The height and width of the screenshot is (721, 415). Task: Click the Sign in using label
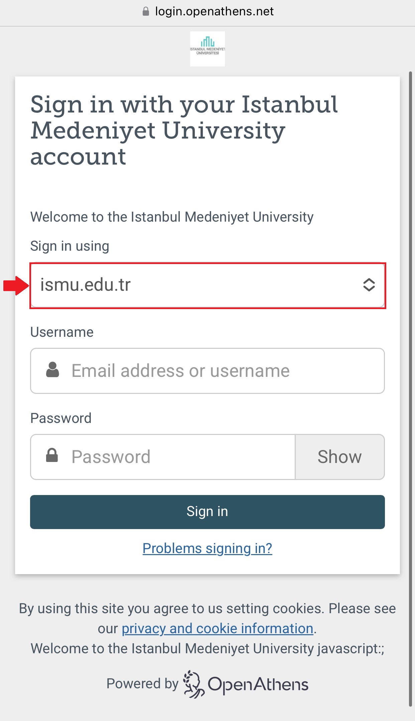[x=70, y=246]
